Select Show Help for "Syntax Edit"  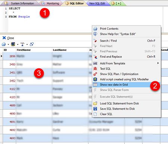[127, 34]
